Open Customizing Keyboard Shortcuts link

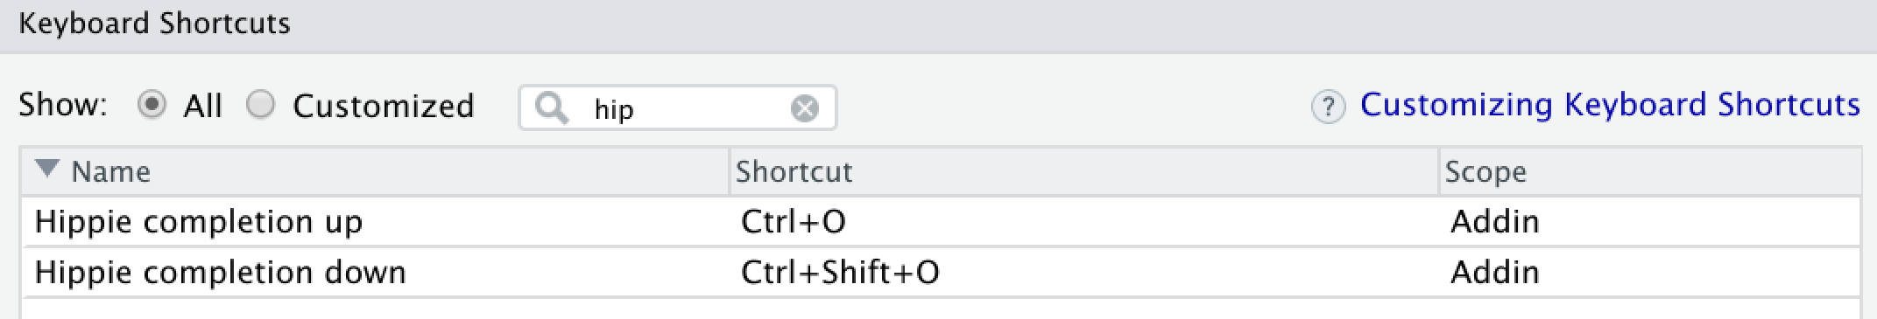pyautogui.click(x=1610, y=105)
